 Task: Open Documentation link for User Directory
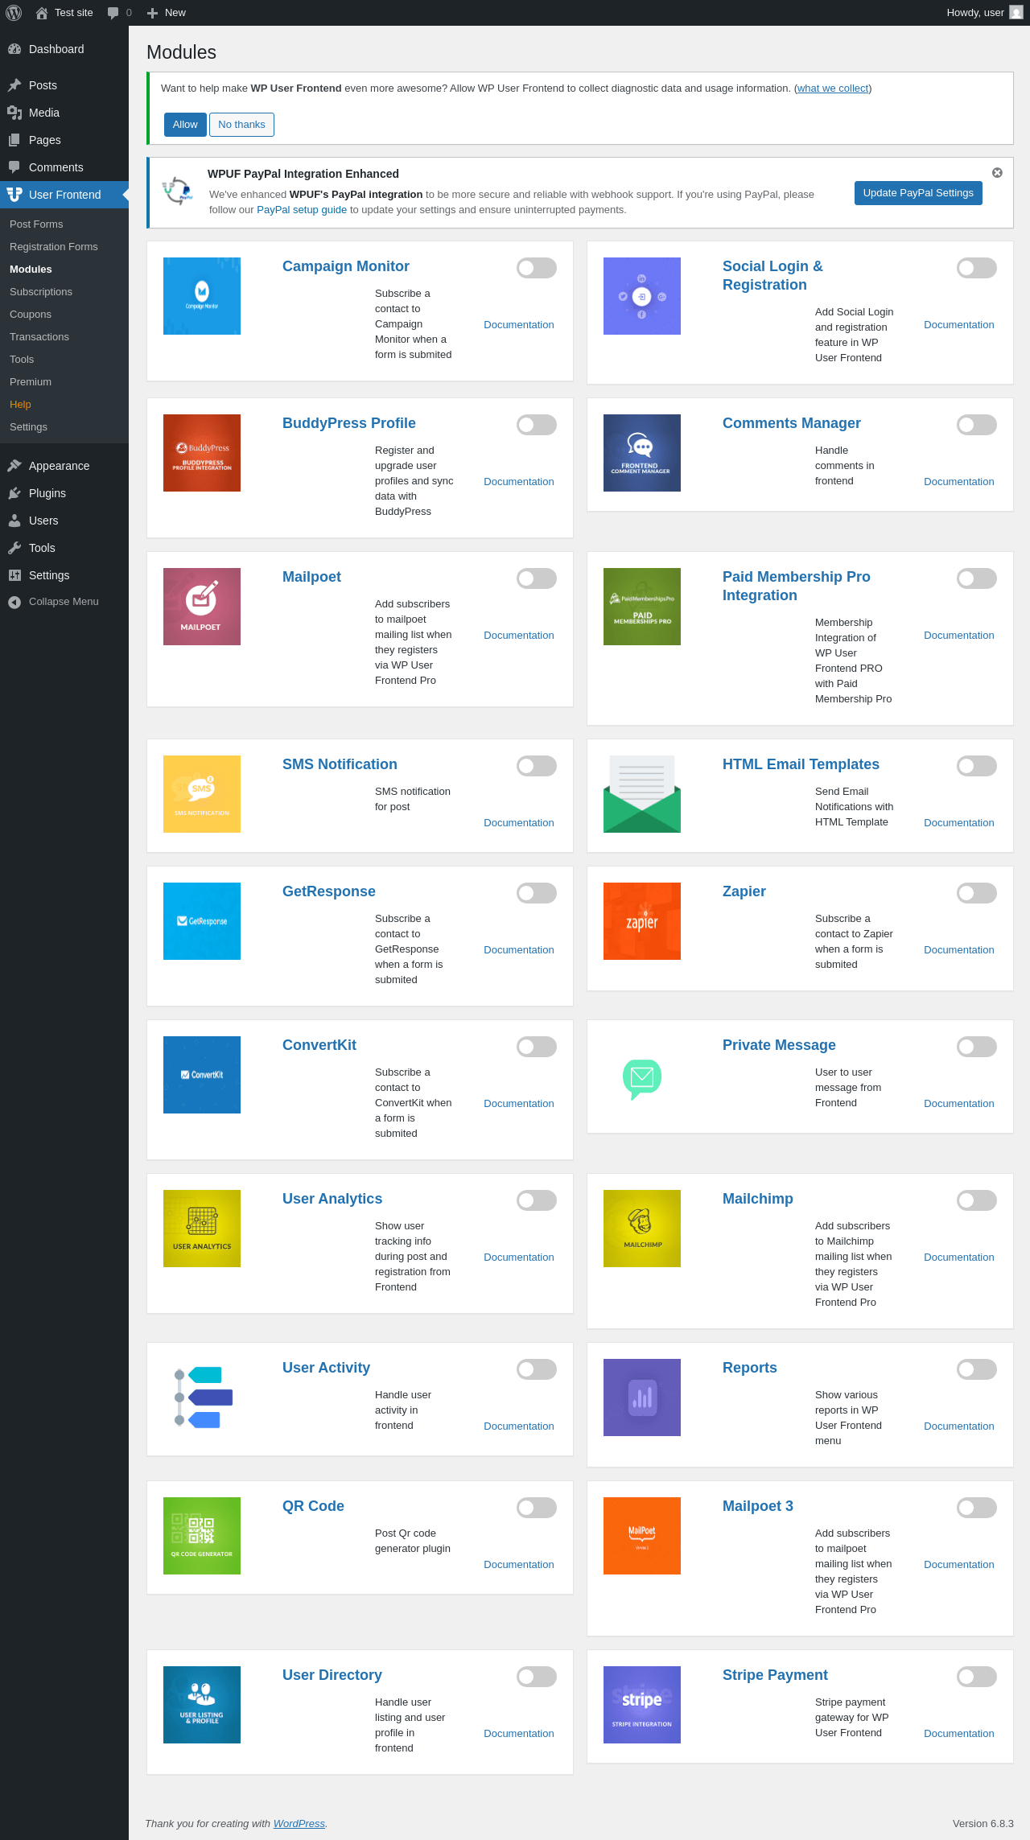pos(519,1734)
